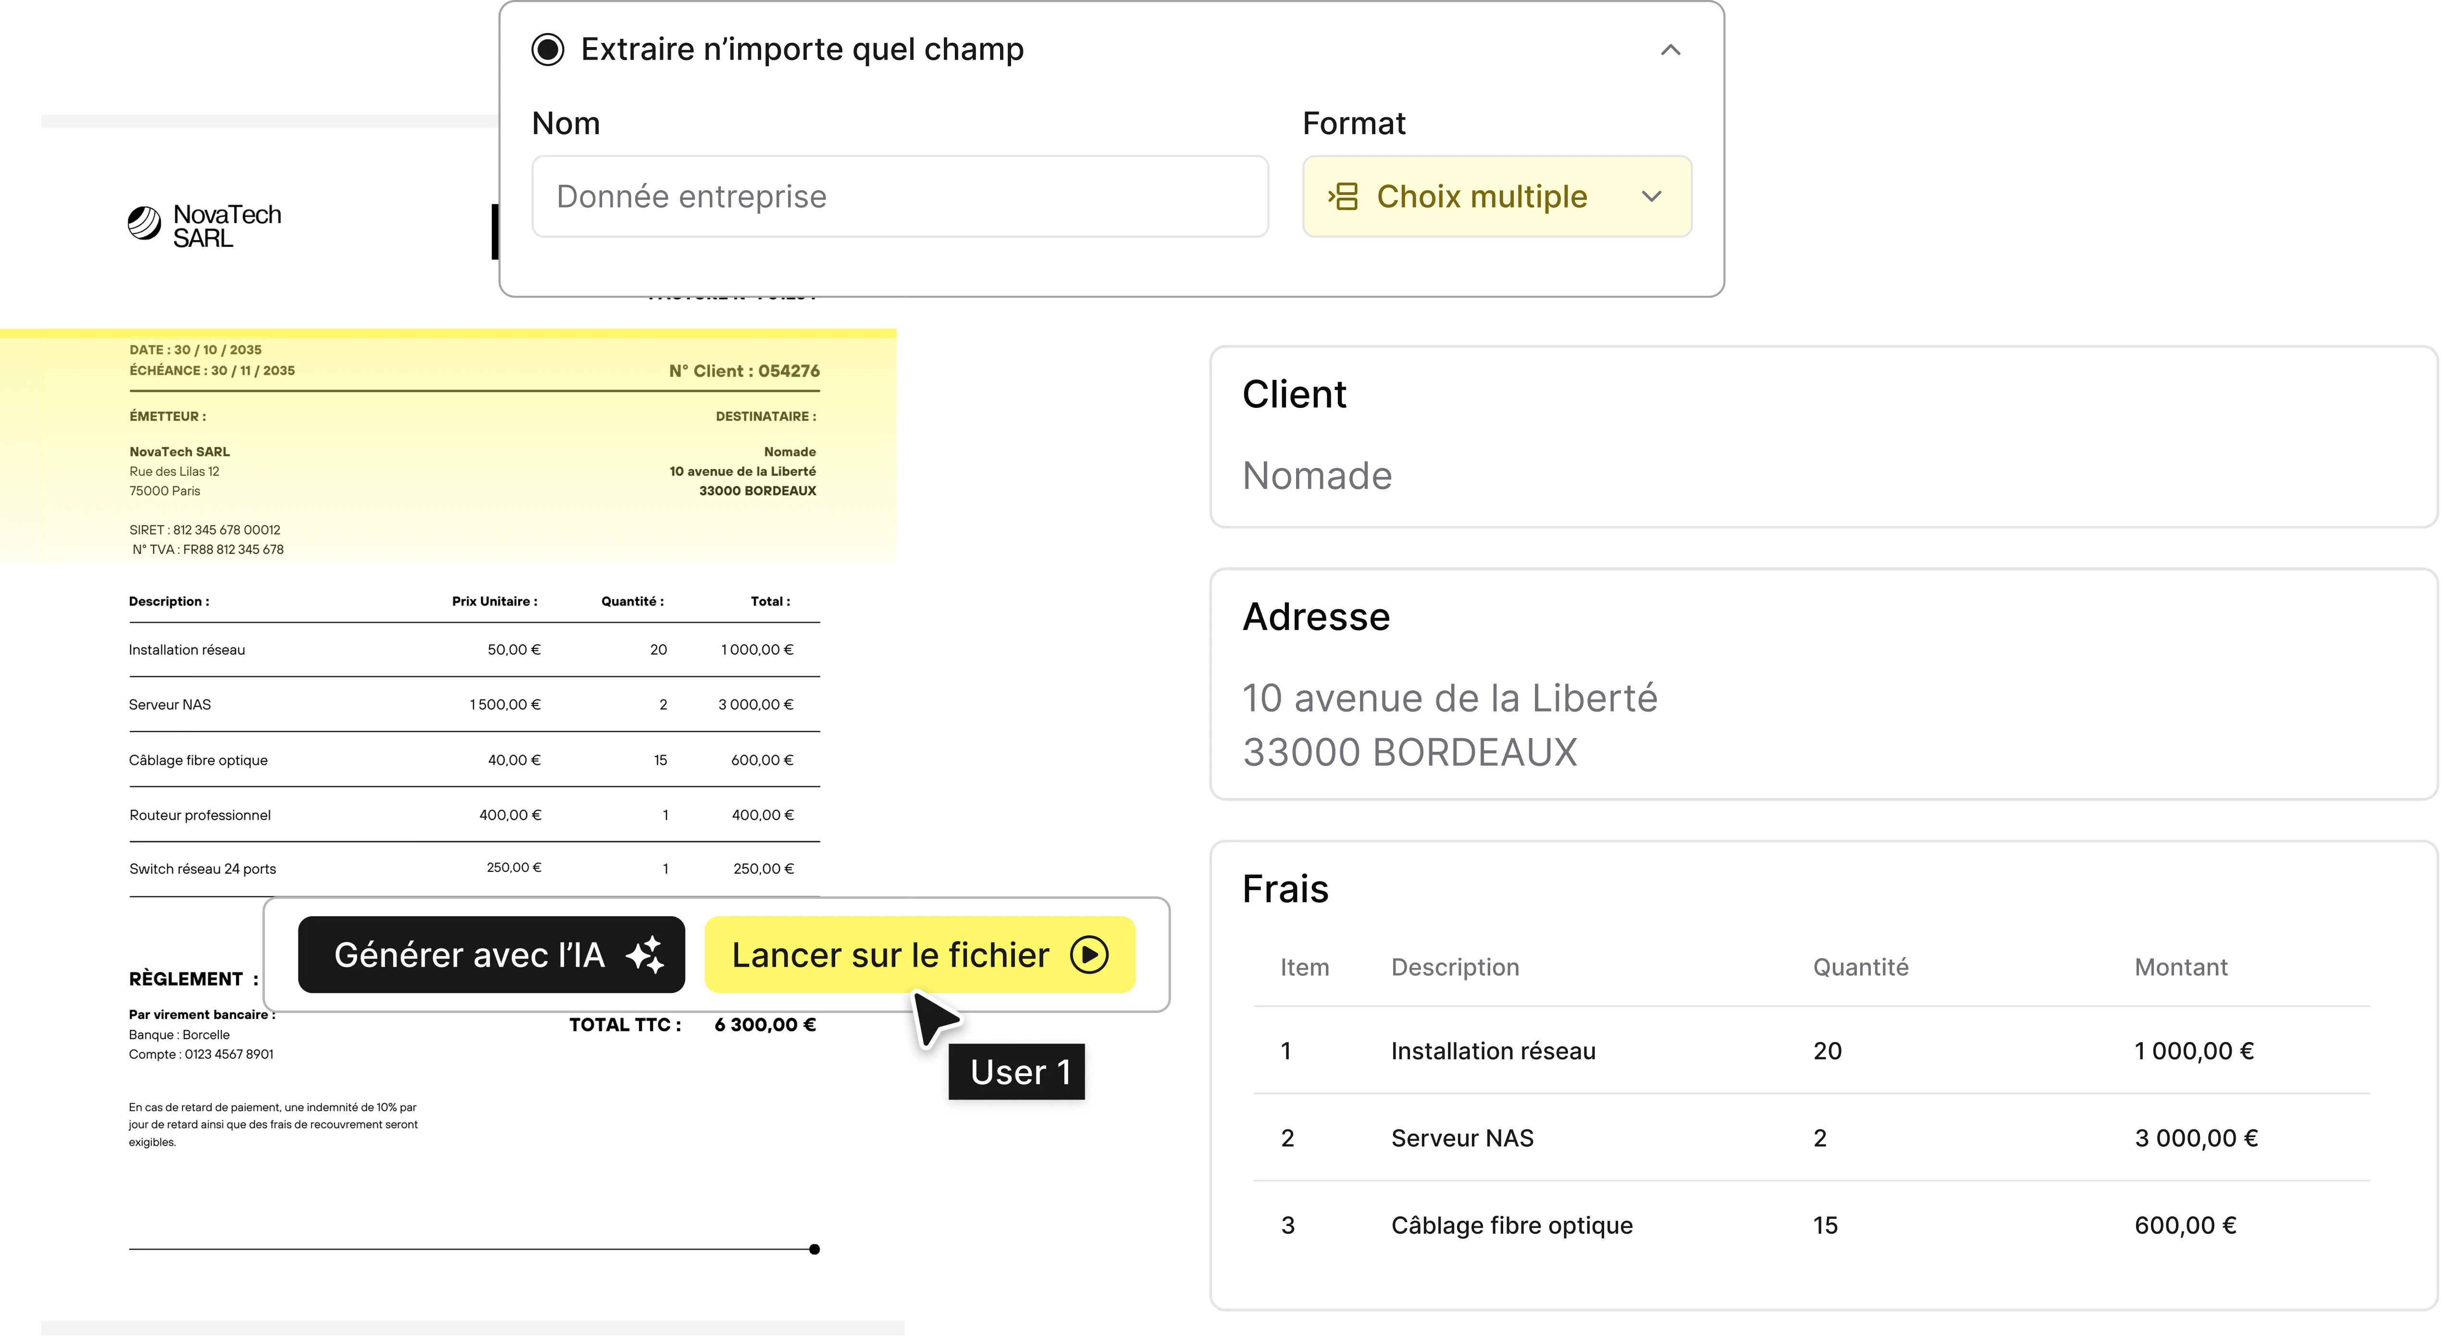Click the Format dropdown arrow chevron
Screen dimensions: 2459x1336
point(1651,196)
